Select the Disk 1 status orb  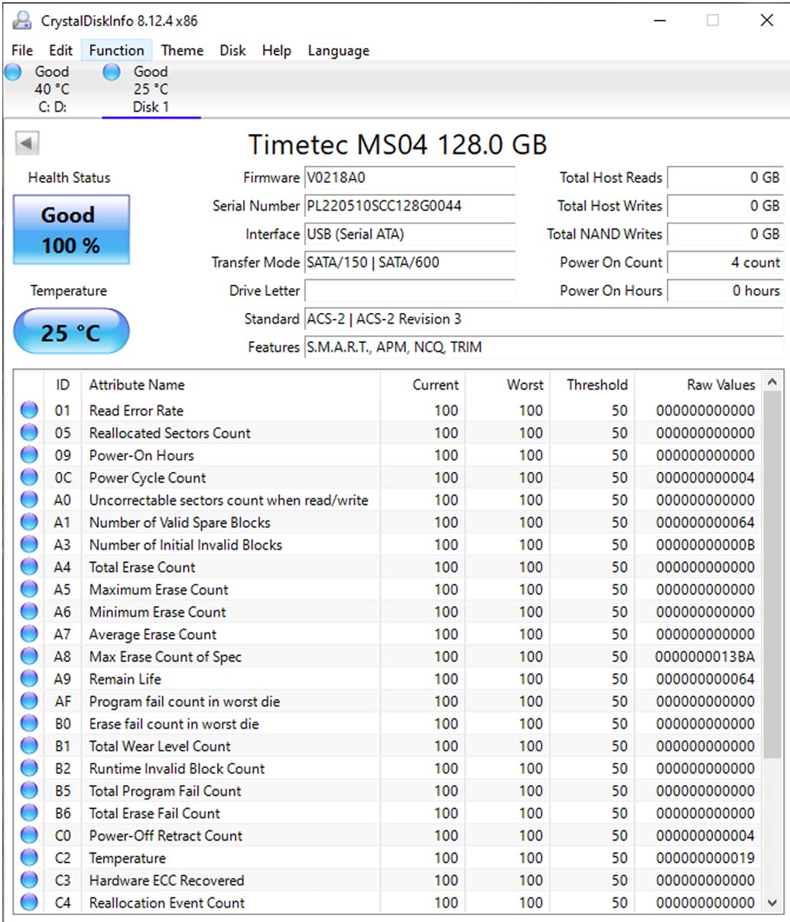(112, 72)
